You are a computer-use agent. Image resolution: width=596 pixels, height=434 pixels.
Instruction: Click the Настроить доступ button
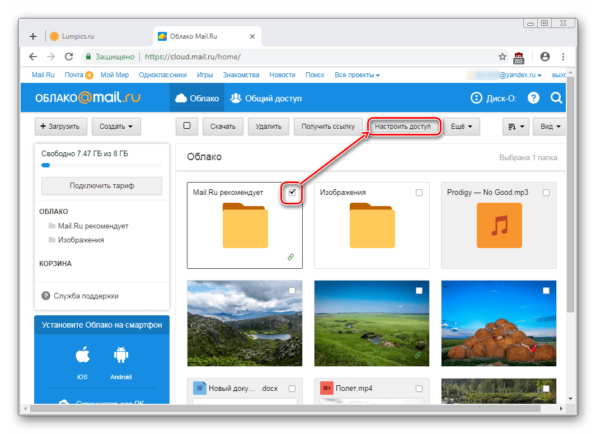pyautogui.click(x=403, y=127)
